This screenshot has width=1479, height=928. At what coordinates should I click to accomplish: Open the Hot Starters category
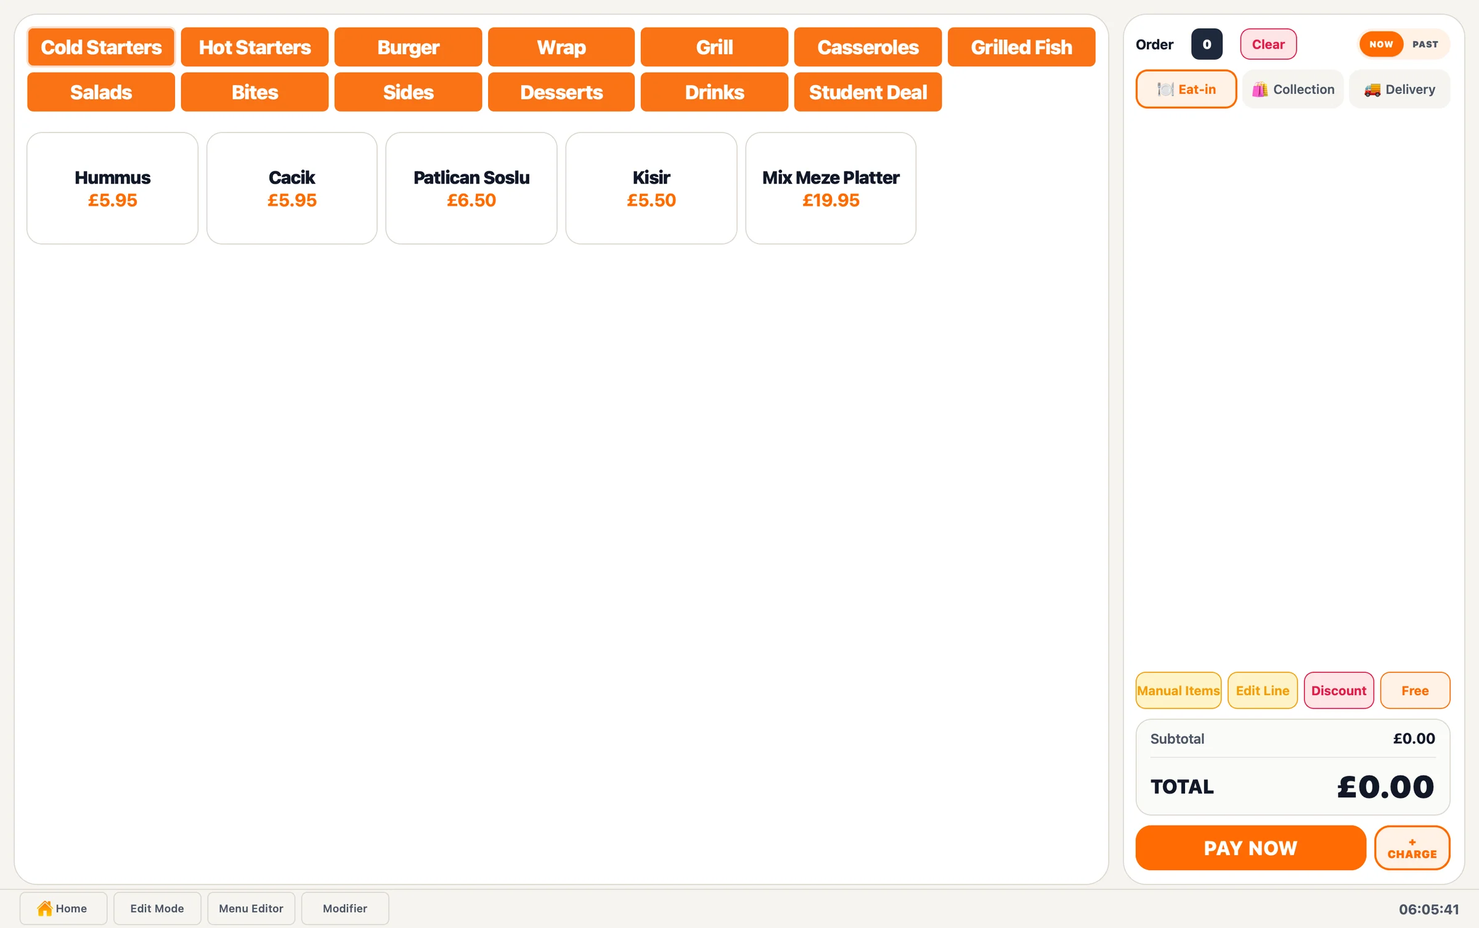(x=255, y=47)
